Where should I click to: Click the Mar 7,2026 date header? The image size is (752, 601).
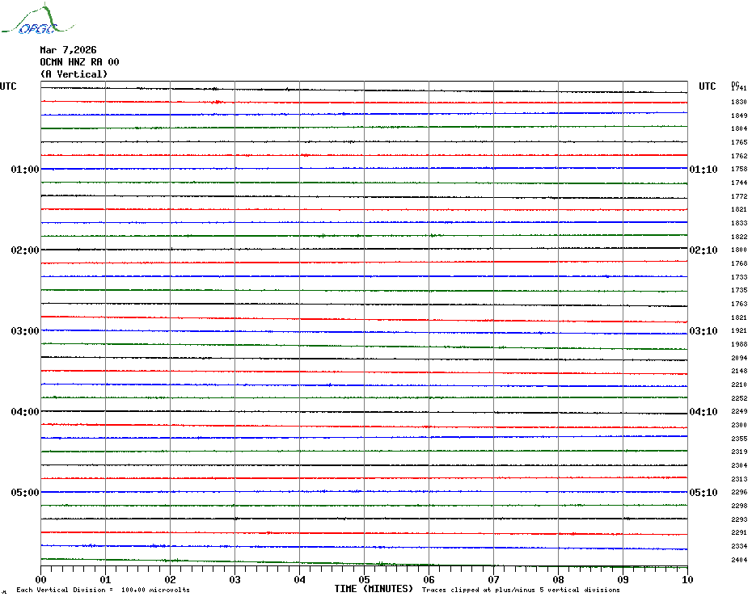tap(68, 50)
